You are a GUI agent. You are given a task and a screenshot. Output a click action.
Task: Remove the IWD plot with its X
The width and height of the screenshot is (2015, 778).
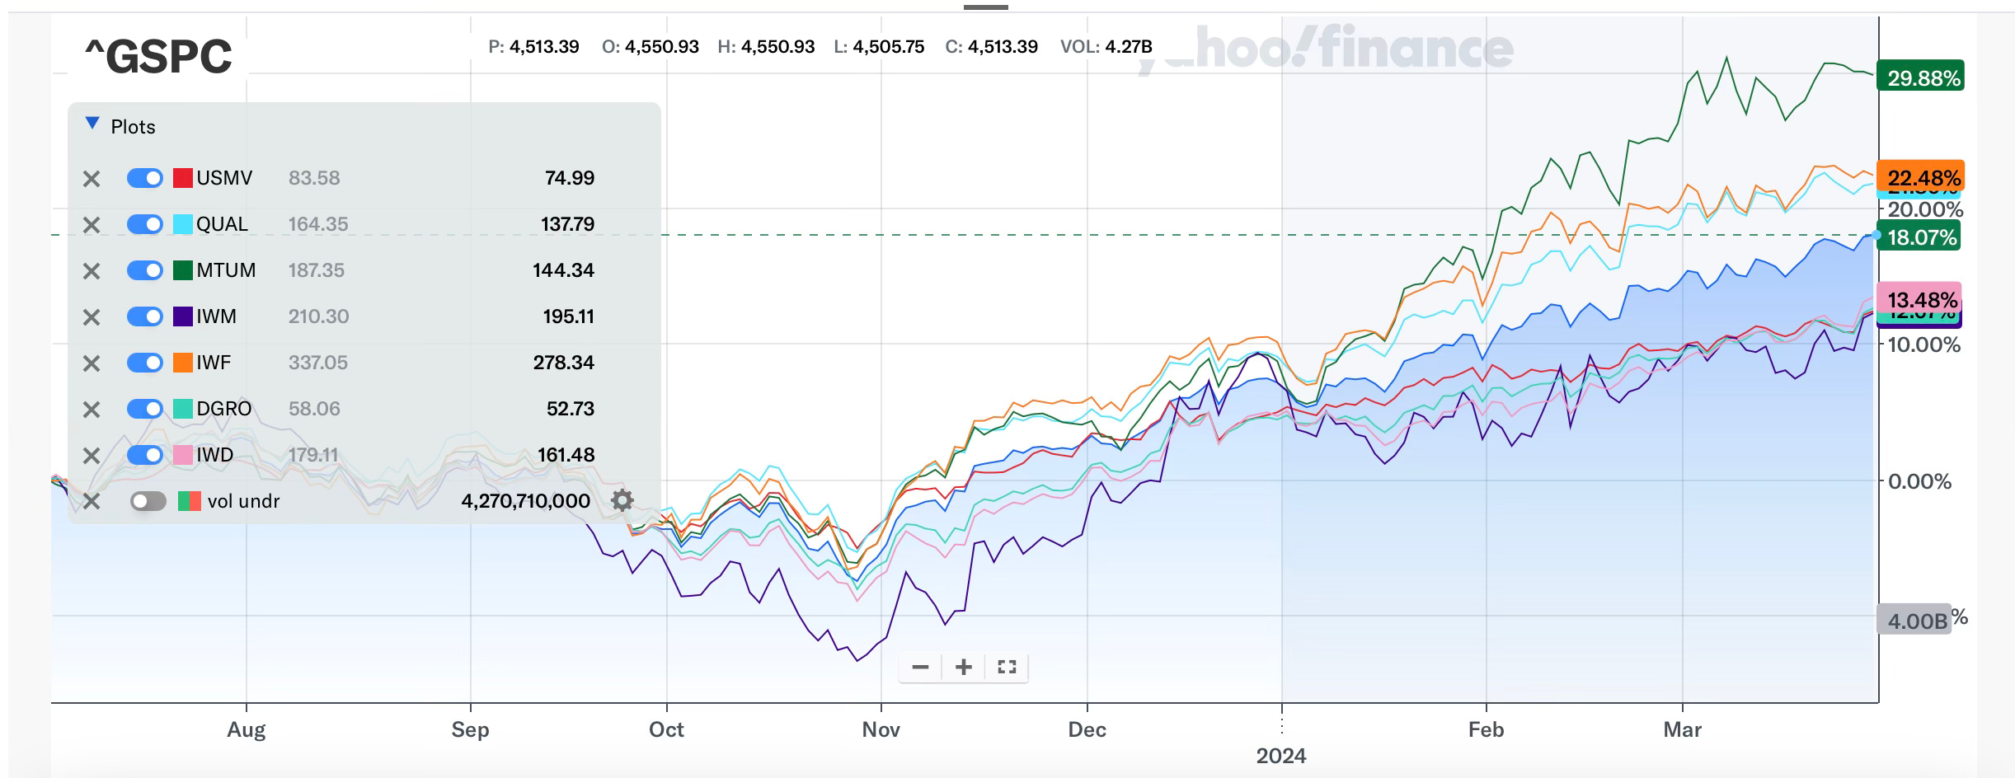pos(92,456)
